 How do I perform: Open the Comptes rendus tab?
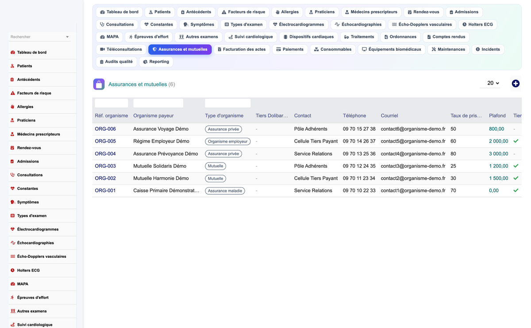click(x=446, y=37)
